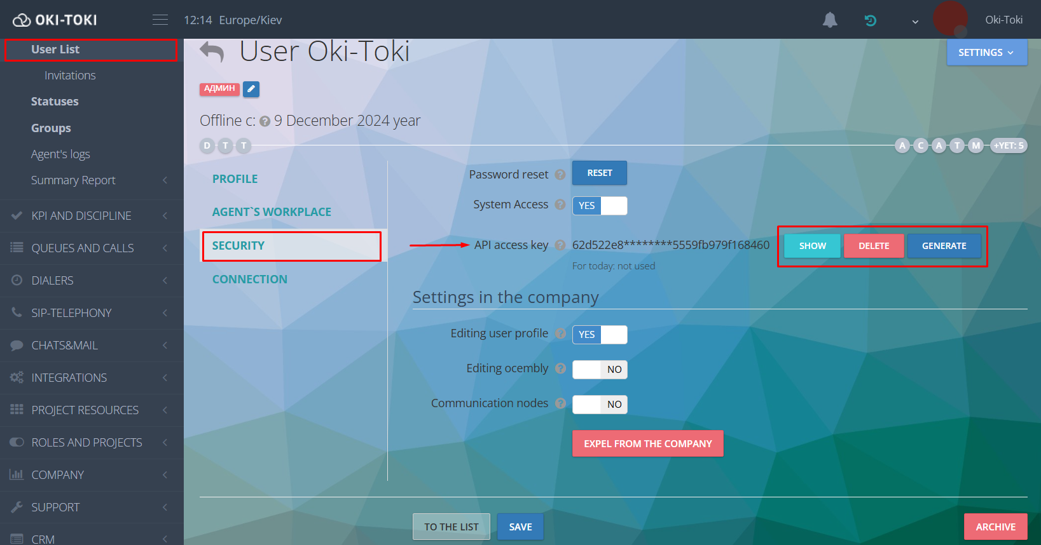The width and height of the screenshot is (1041, 545).
Task: Open Statuses in sidebar
Action: [x=55, y=102]
